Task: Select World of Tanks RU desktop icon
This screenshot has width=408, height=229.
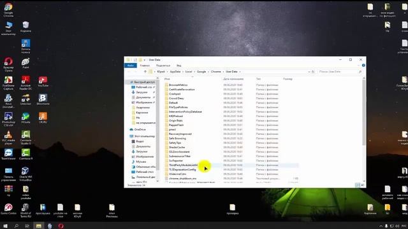Action: pos(25,210)
